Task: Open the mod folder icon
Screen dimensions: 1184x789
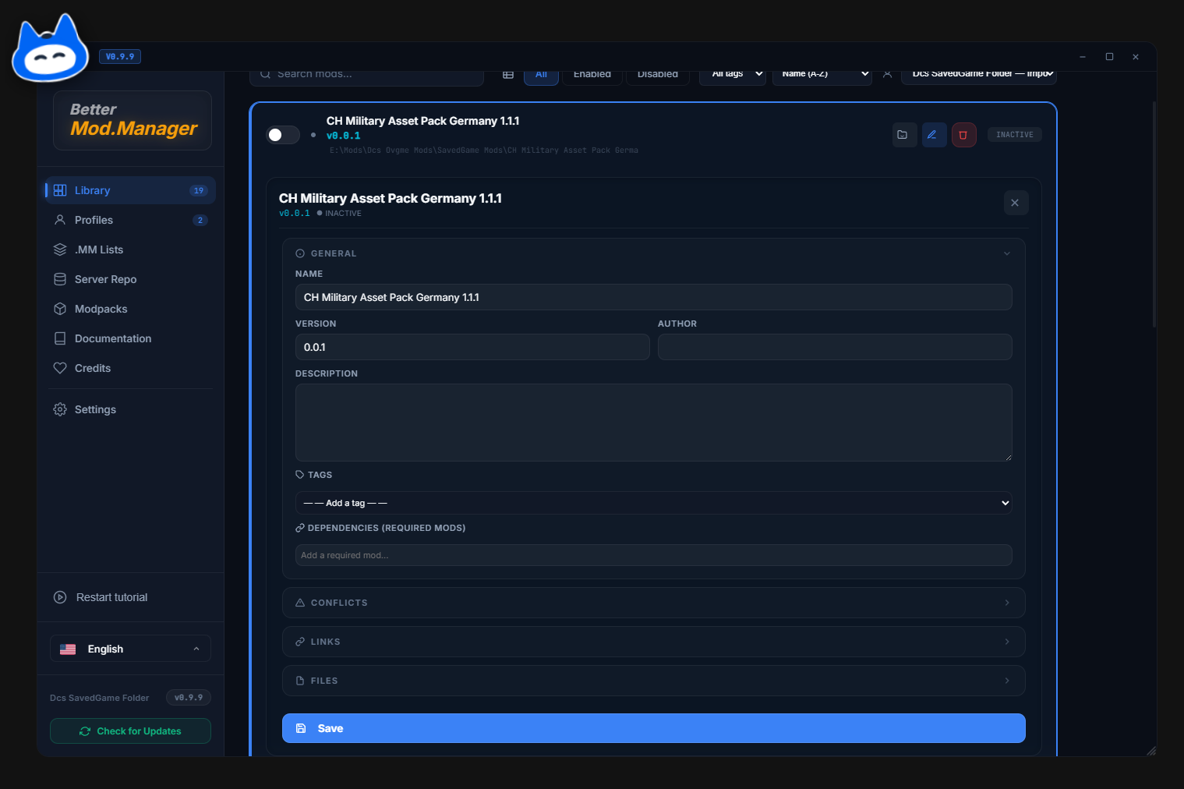Action: click(x=903, y=135)
